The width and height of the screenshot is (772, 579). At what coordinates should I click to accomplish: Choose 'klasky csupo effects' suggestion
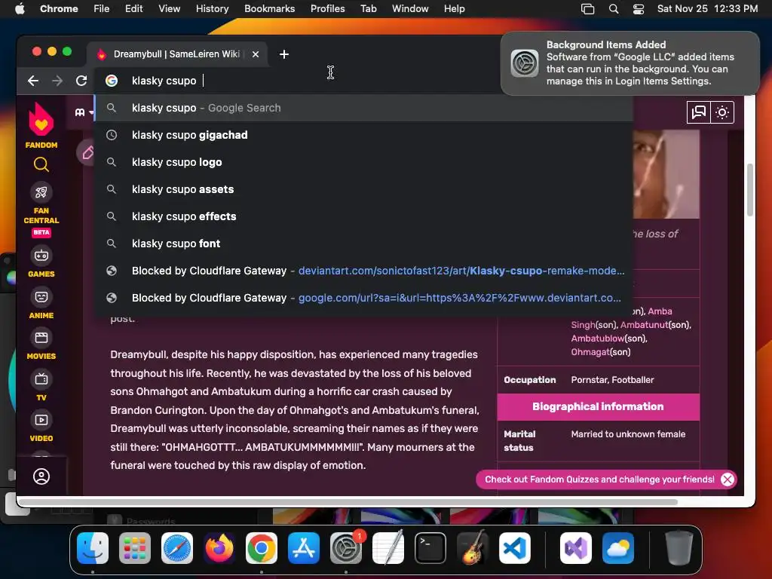[x=363, y=216]
